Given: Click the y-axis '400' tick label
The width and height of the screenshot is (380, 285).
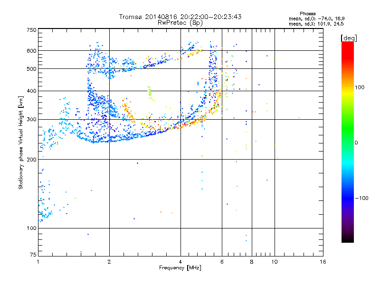Looking at the screenshot, I should pos(31,91).
